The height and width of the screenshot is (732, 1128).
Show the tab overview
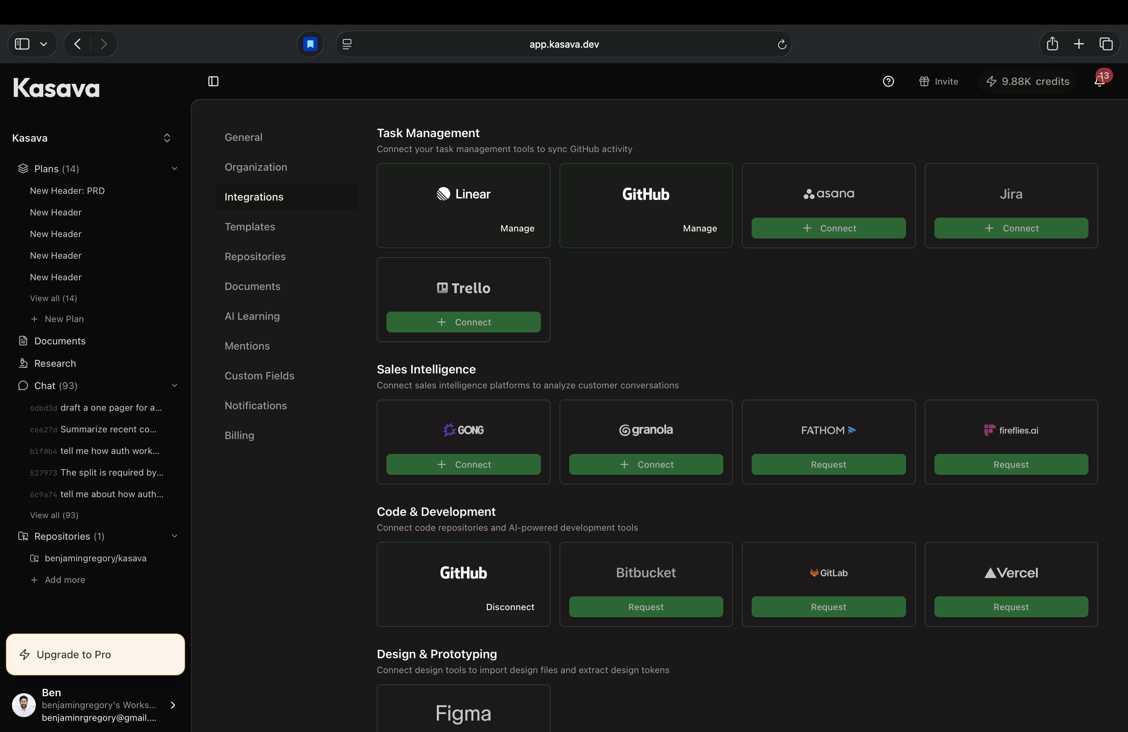coord(1106,44)
